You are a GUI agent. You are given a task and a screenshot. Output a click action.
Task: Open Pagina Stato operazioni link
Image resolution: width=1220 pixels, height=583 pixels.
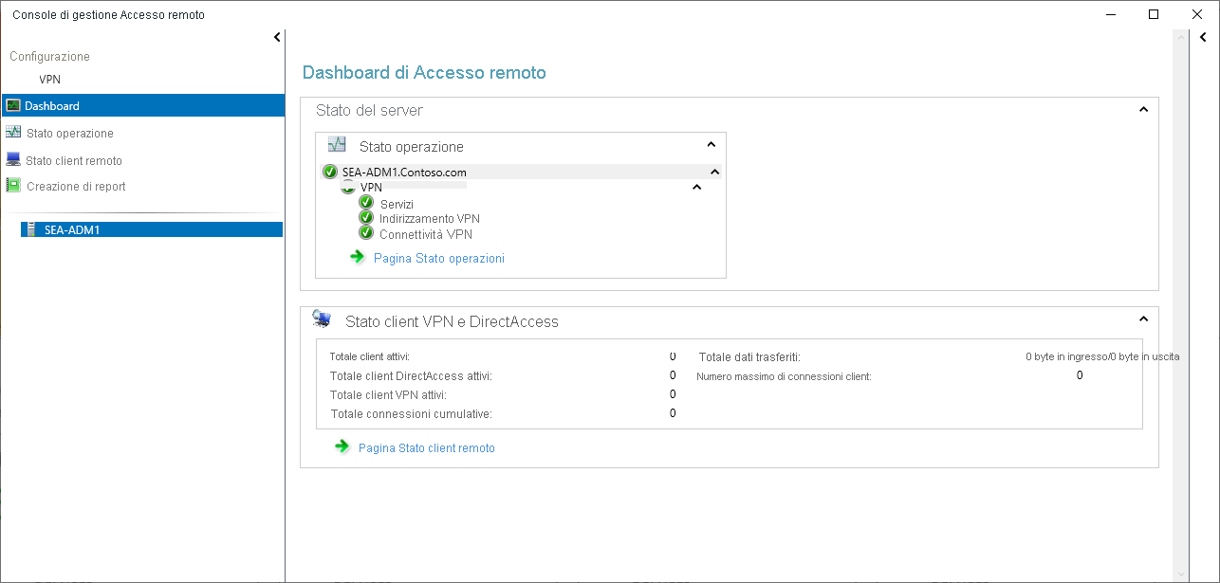[x=438, y=258]
